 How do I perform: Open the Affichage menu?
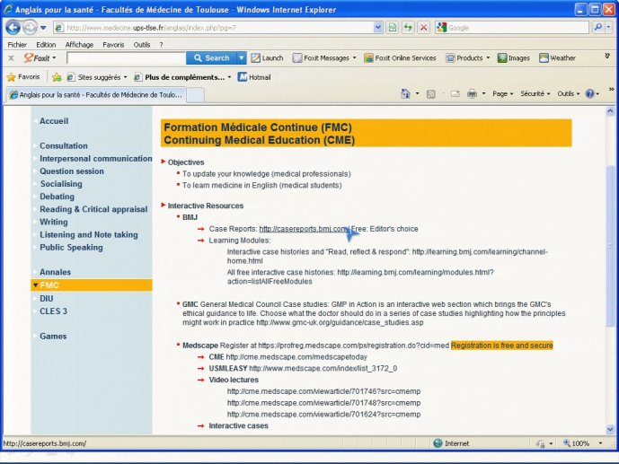[79, 45]
